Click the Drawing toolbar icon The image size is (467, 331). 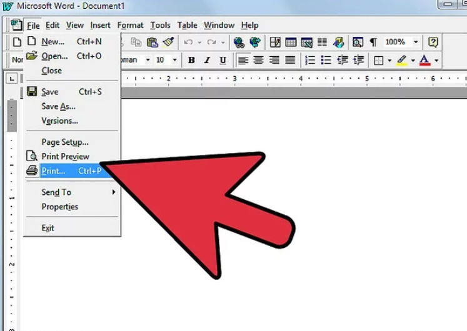pos(338,42)
